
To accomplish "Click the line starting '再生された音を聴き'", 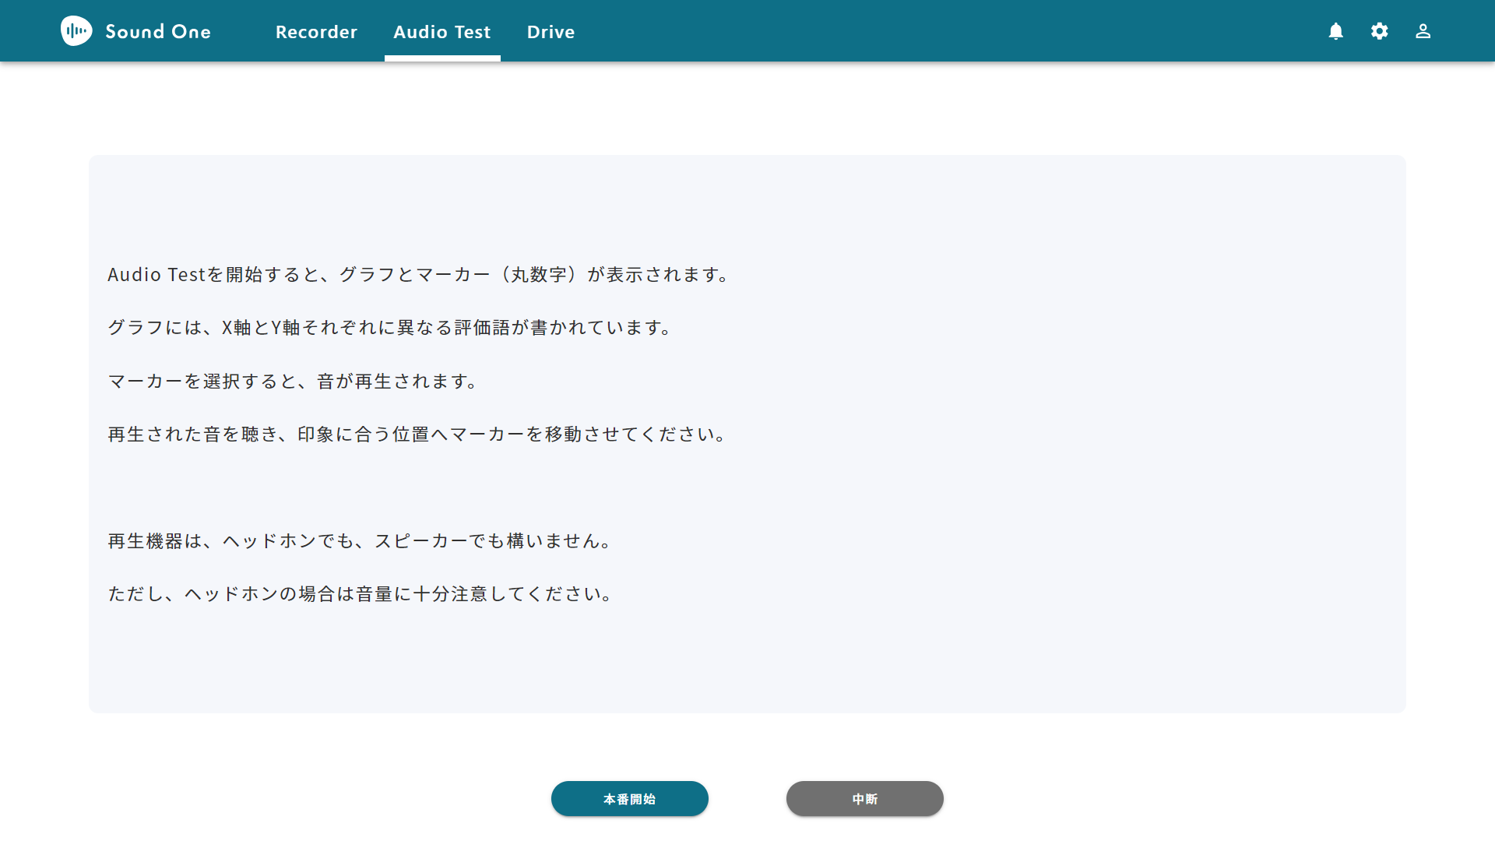I will coord(418,435).
